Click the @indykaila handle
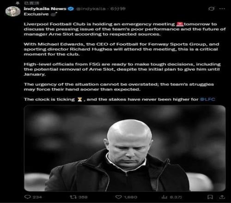The height and width of the screenshot is (203, 231). (91, 9)
